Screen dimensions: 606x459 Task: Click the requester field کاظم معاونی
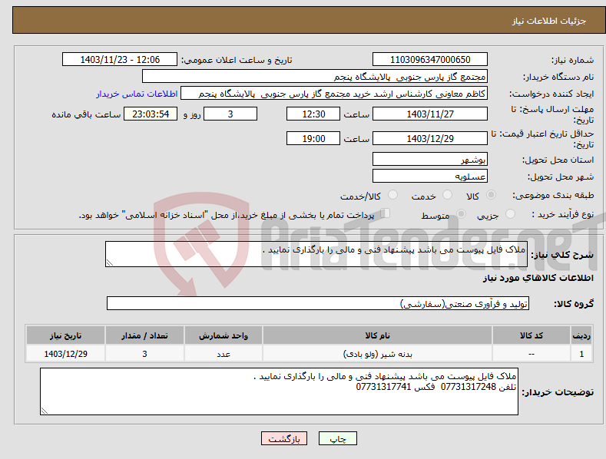[x=334, y=94]
